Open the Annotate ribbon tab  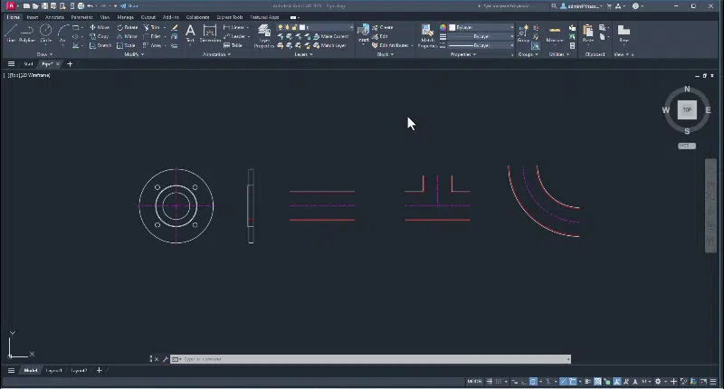54,17
